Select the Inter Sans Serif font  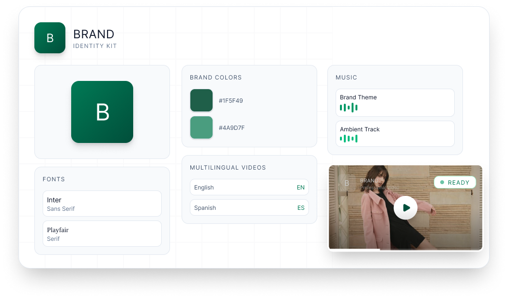tap(102, 204)
